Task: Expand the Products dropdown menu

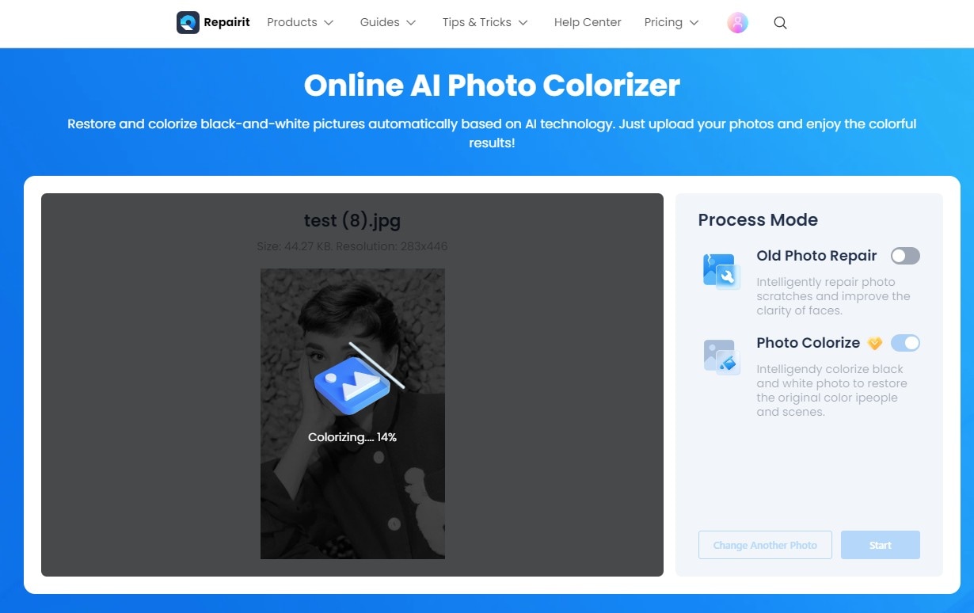Action: point(300,22)
